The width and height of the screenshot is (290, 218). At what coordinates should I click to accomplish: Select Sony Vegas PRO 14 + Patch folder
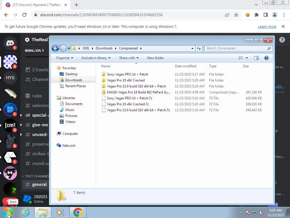coord(127,74)
